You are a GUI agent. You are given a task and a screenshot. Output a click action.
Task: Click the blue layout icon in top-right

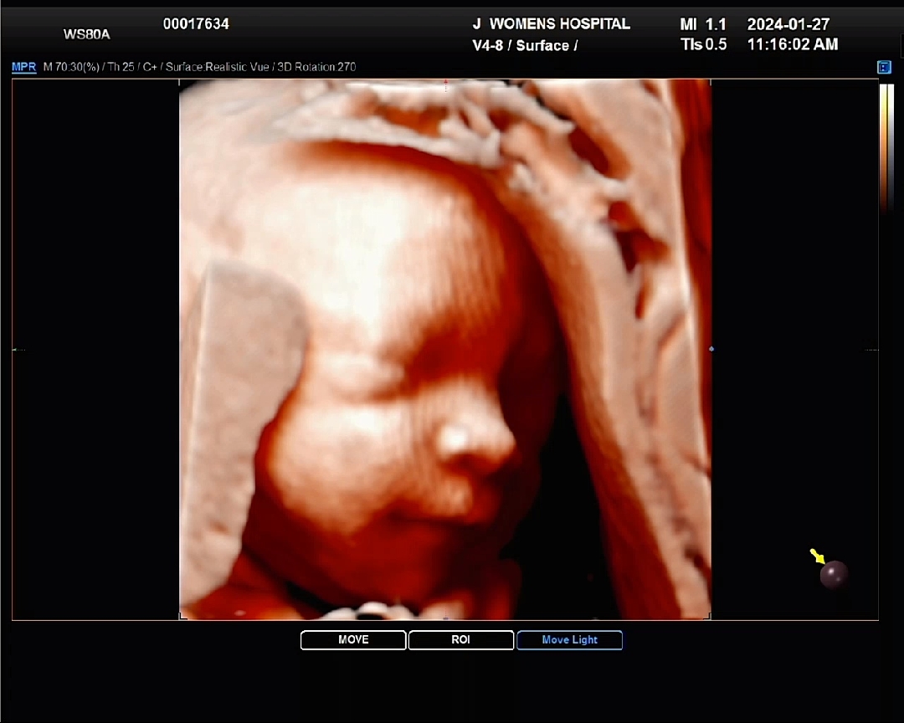[884, 67]
